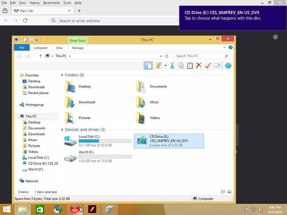Open Recent places in Favorites
The height and width of the screenshot is (215, 287).
click(x=36, y=93)
